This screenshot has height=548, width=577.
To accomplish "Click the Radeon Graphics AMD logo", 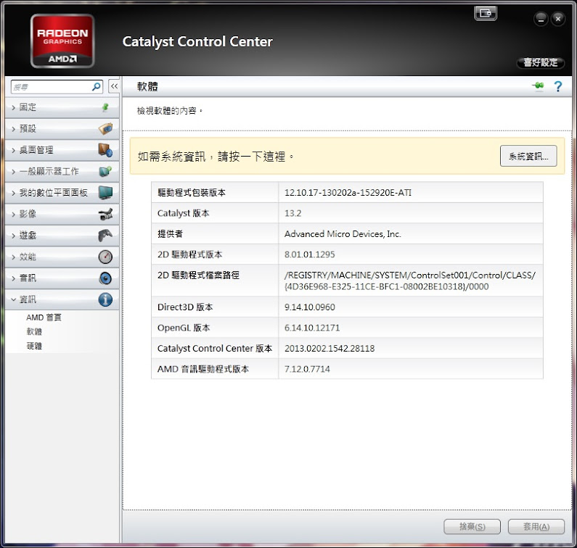I will tap(62, 41).
